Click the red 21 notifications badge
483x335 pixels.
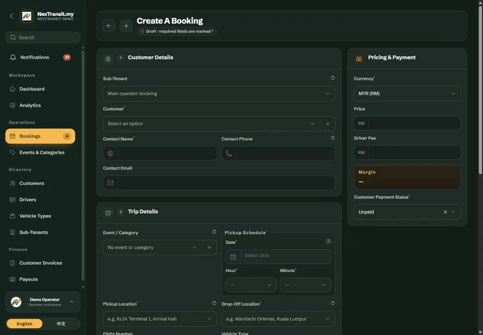click(x=67, y=57)
